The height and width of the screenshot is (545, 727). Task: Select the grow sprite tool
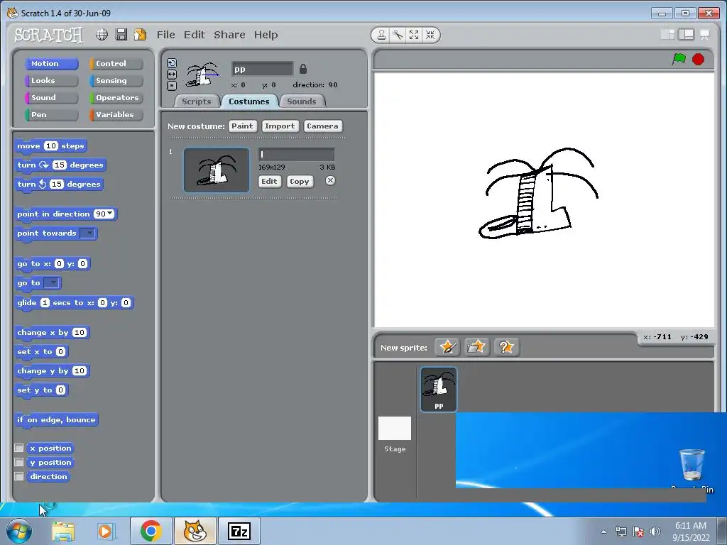click(x=414, y=35)
